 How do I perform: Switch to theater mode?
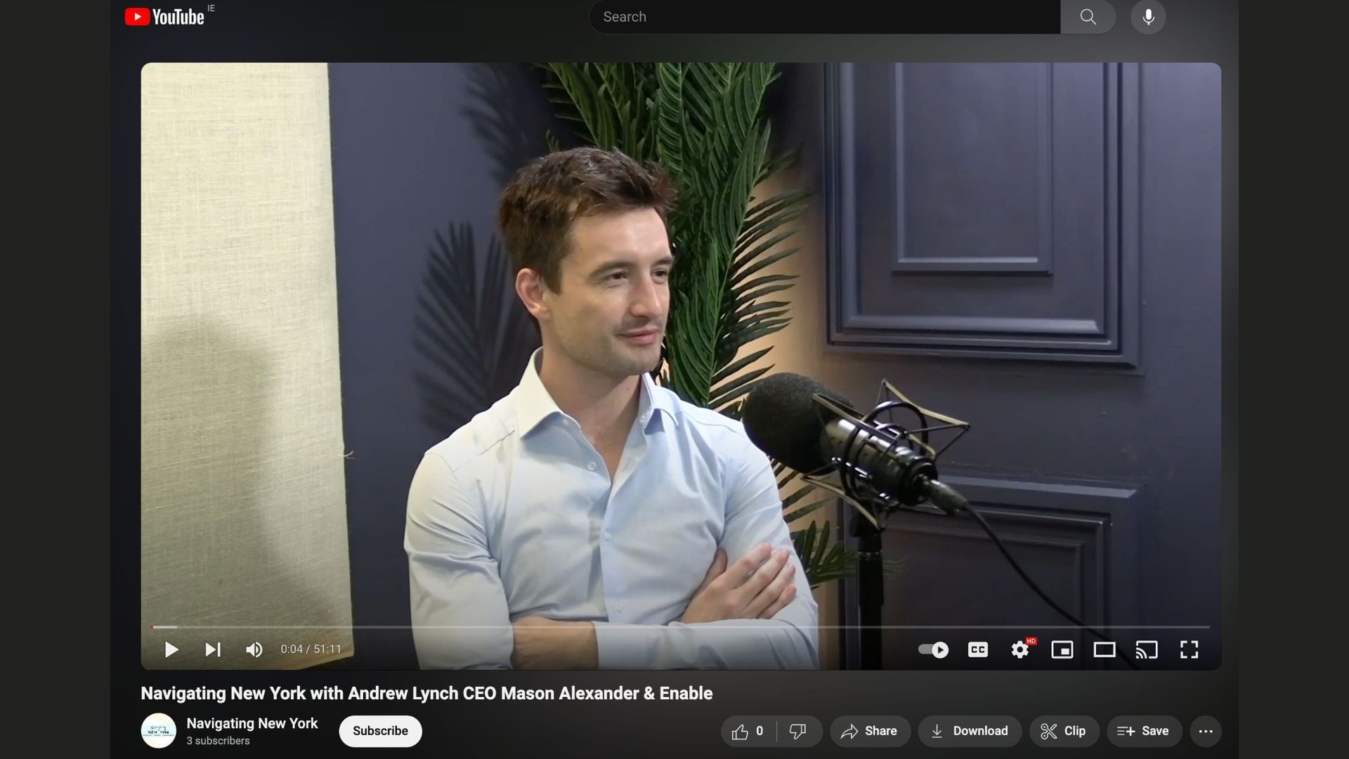1104,649
